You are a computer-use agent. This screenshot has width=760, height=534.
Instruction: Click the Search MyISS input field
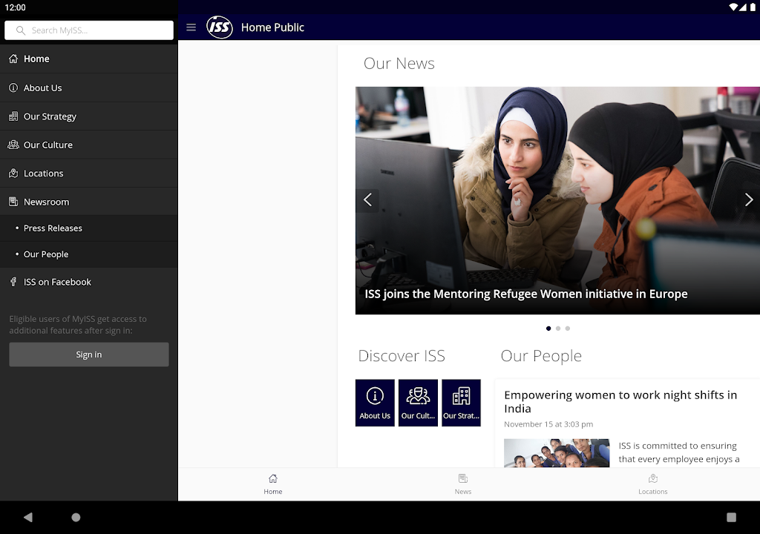tap(89, 30)
